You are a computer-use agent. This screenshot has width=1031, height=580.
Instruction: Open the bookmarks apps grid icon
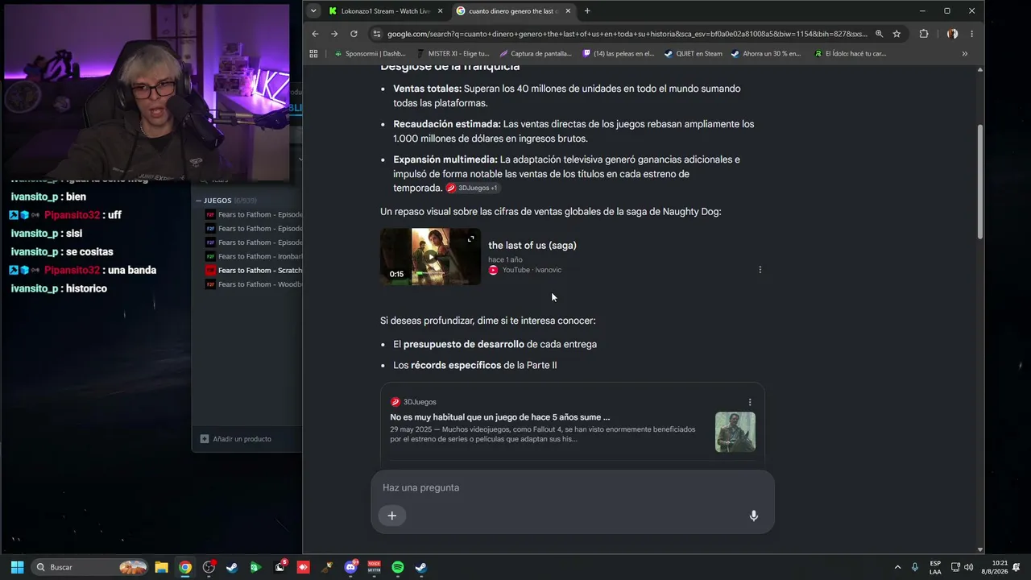314,54
